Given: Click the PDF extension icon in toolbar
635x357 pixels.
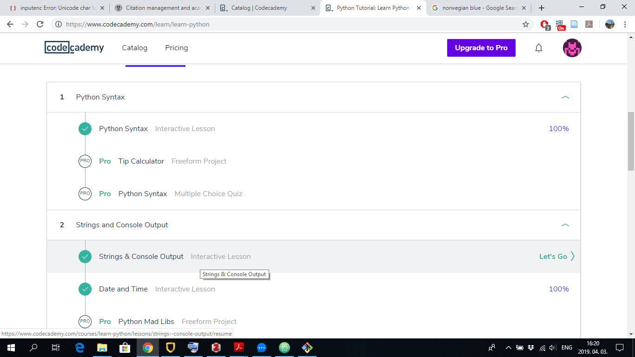Looking at the screenshot, I should pos(589,24).
